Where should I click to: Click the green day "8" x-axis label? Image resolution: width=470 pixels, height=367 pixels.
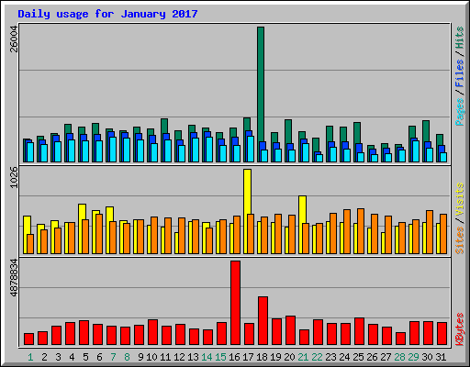coord(127,357)
